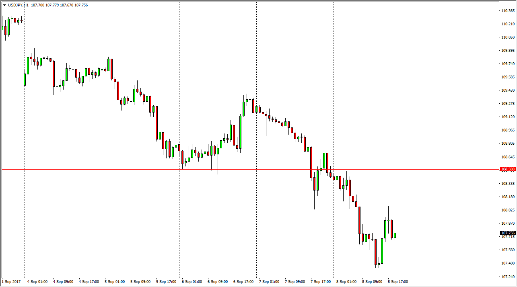Click the 7 Sep 01:00 time label
517x287 pixels.
click(x=269, y=282)
